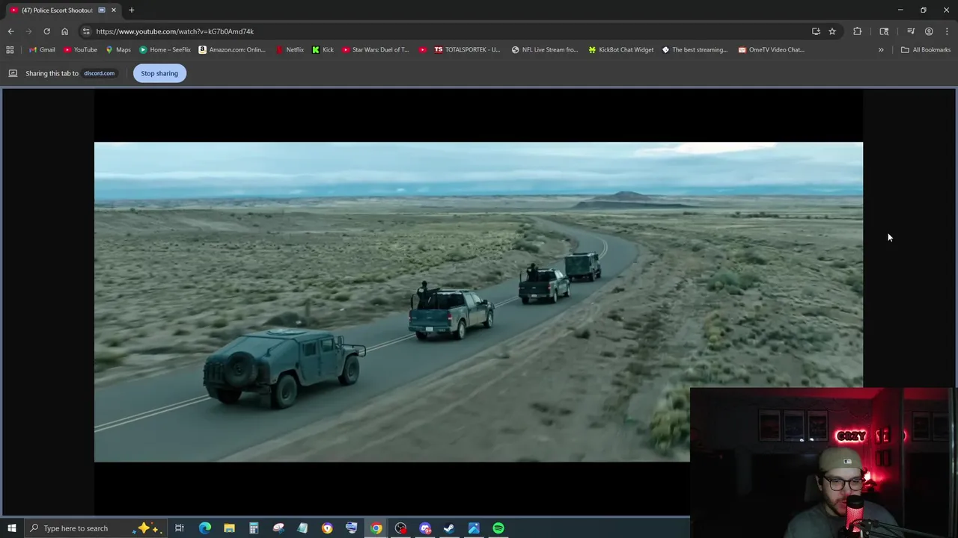The width and height of the screenshot is (958, 538).
Task: Open Spotify from the taskbar
Action: [498, 528]
